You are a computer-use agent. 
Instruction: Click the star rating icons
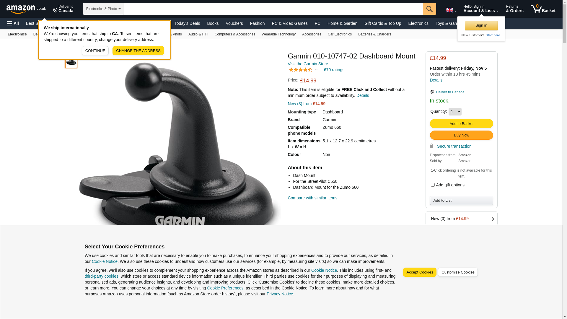(301, 70)
